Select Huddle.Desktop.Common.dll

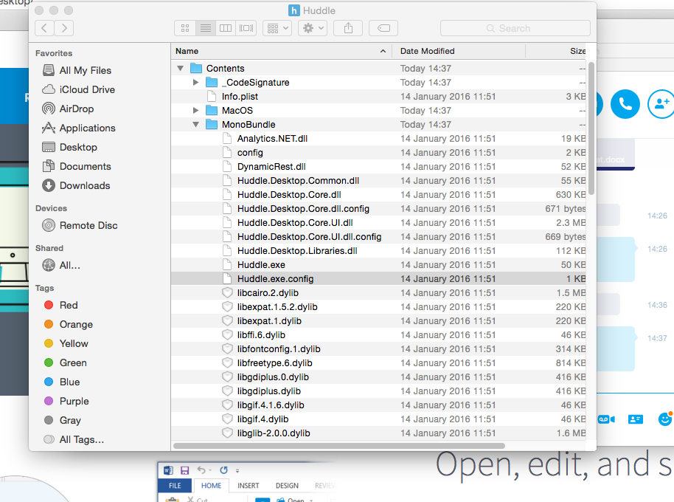[x=378, y=181]
